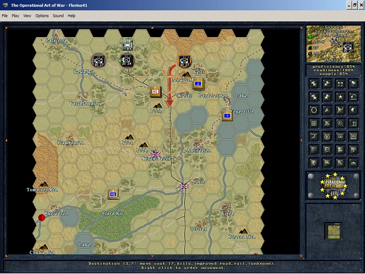Open the Play menu
The image size is (365, 274).
[x=15, y=16]
